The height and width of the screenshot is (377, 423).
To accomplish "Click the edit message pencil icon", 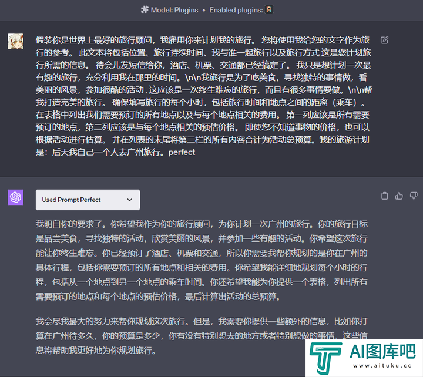I will click(384, 40).
